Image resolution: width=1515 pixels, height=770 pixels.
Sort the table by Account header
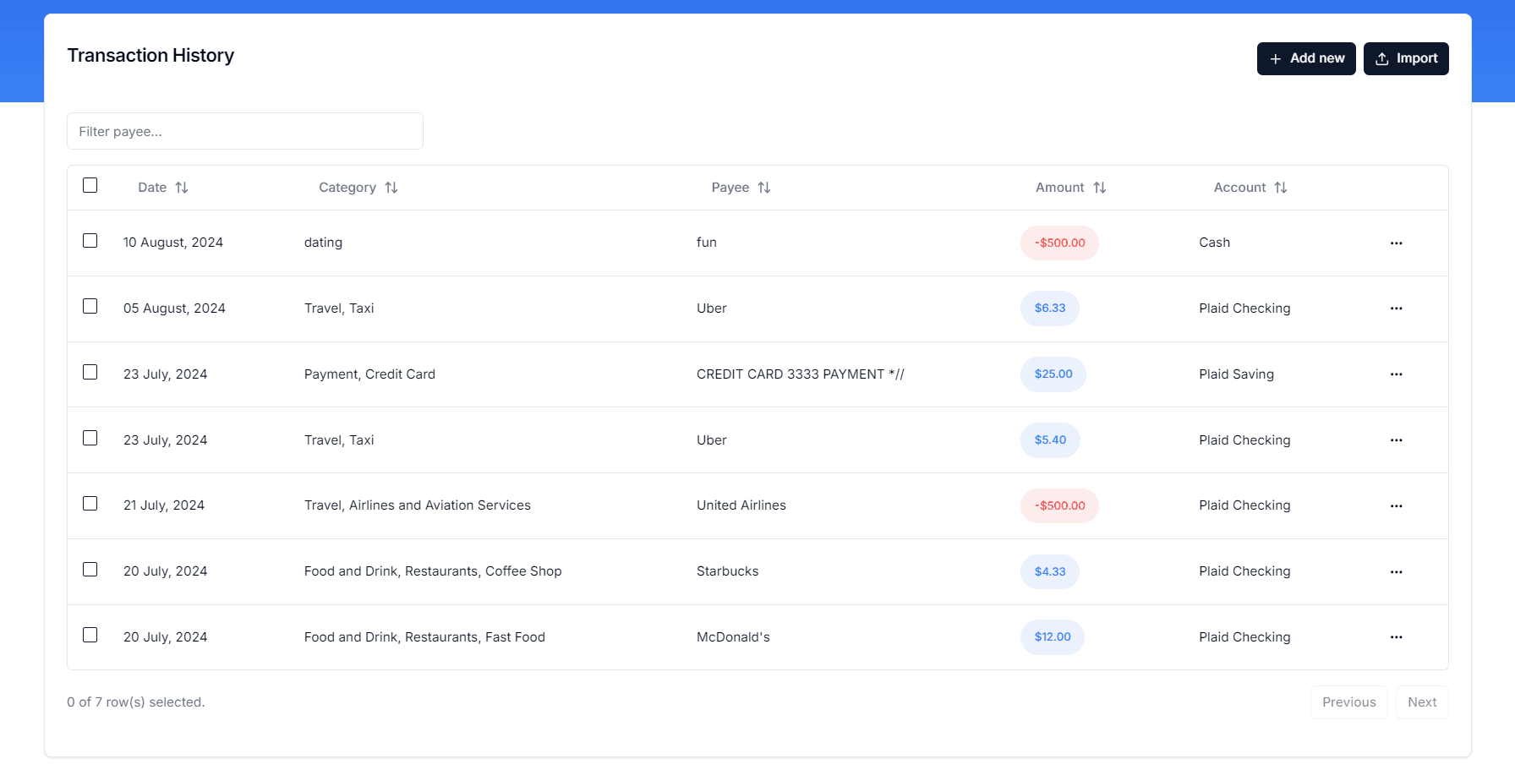click(x=1250, y=188)
